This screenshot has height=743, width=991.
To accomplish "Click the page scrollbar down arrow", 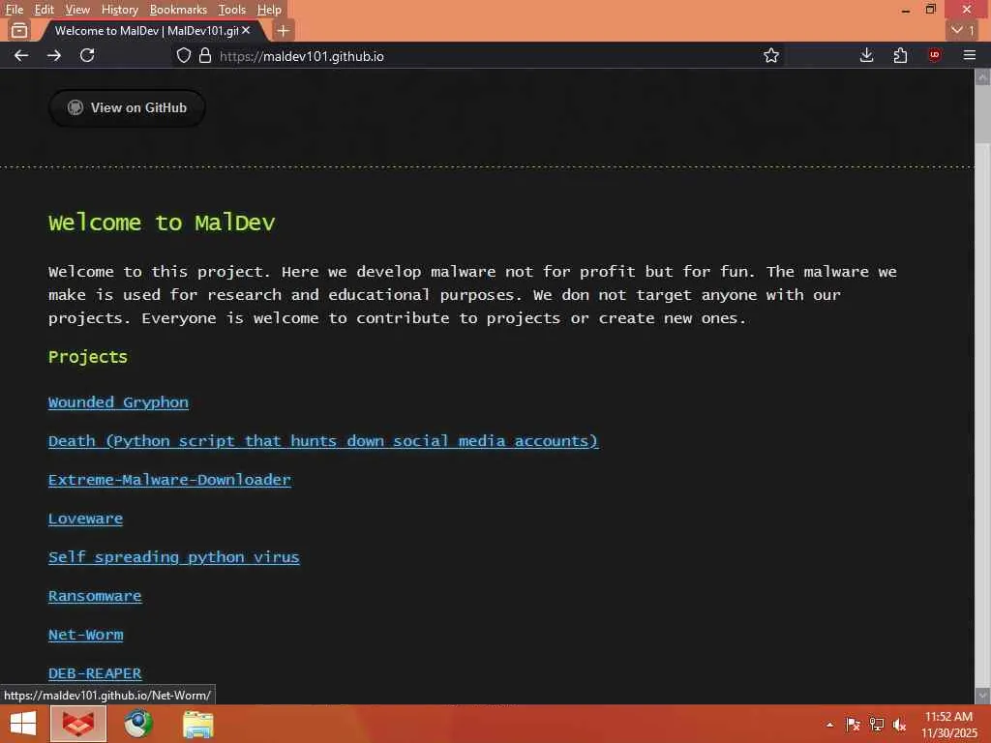I will point(982,696).
